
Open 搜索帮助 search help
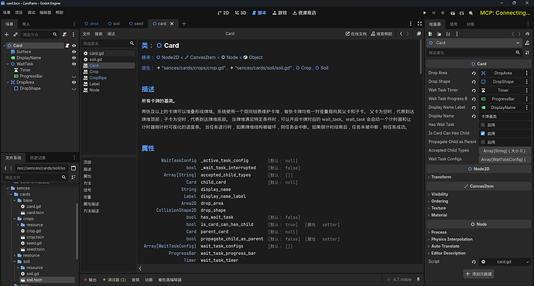(381, 34)
